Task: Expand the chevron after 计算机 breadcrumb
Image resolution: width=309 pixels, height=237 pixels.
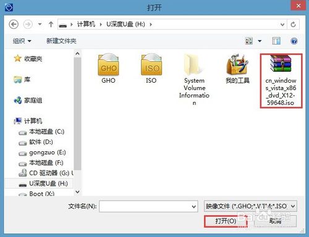Action: [x=101, y=25]
